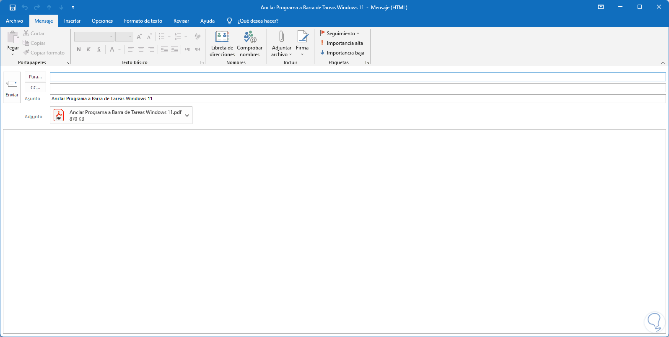Click the Pegar clipboard icon

13,38
